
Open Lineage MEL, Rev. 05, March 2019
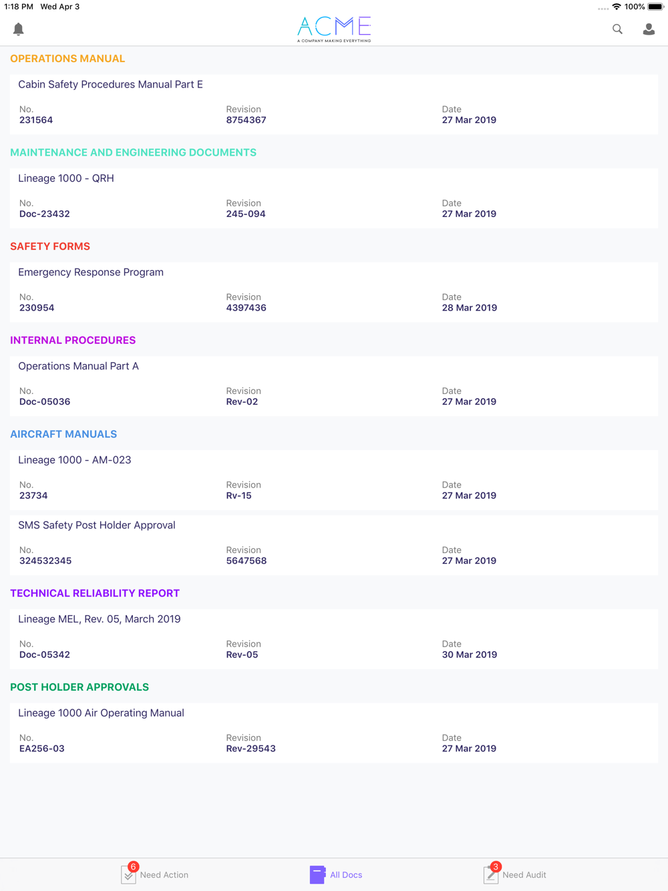pos(100,619)
